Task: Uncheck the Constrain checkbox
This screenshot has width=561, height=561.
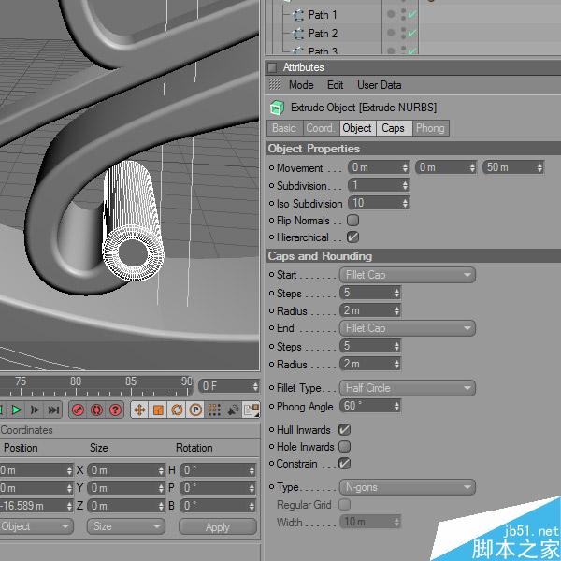Action: tap(344, 464)
